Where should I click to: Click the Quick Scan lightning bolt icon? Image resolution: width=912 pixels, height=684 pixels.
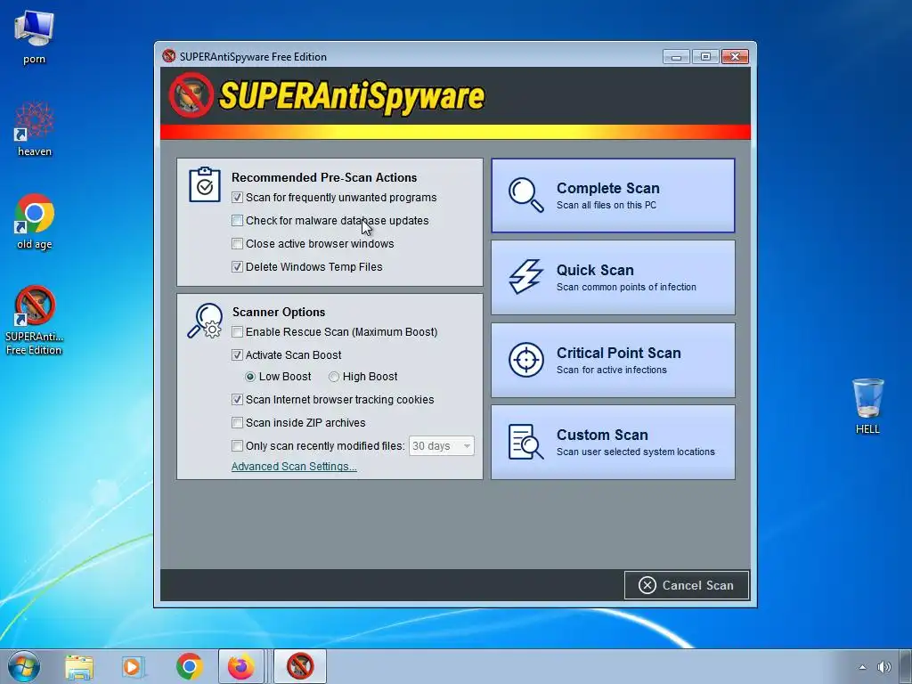[525, 276]
